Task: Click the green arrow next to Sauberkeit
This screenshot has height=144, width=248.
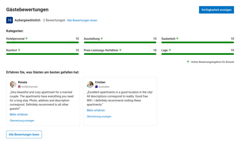Action: 177,38
